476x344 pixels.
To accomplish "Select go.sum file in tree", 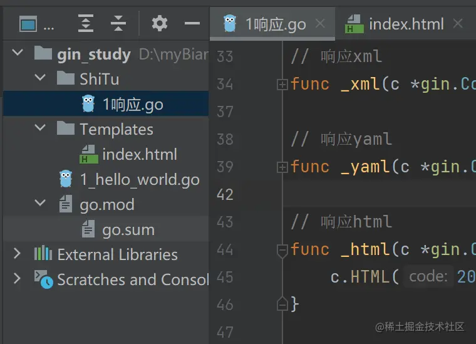I will coord(128,229).
